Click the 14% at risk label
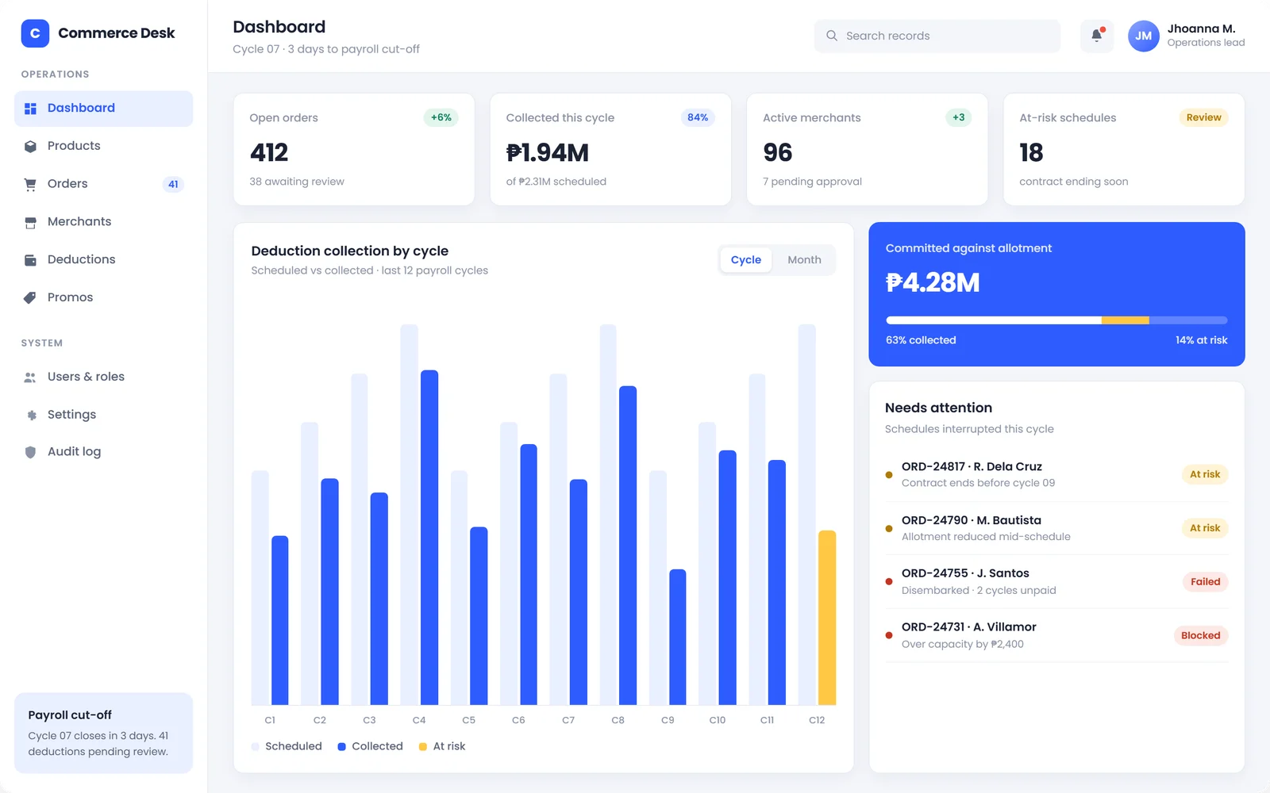This screenshot has width=1270, height=793. (1201, 340)
